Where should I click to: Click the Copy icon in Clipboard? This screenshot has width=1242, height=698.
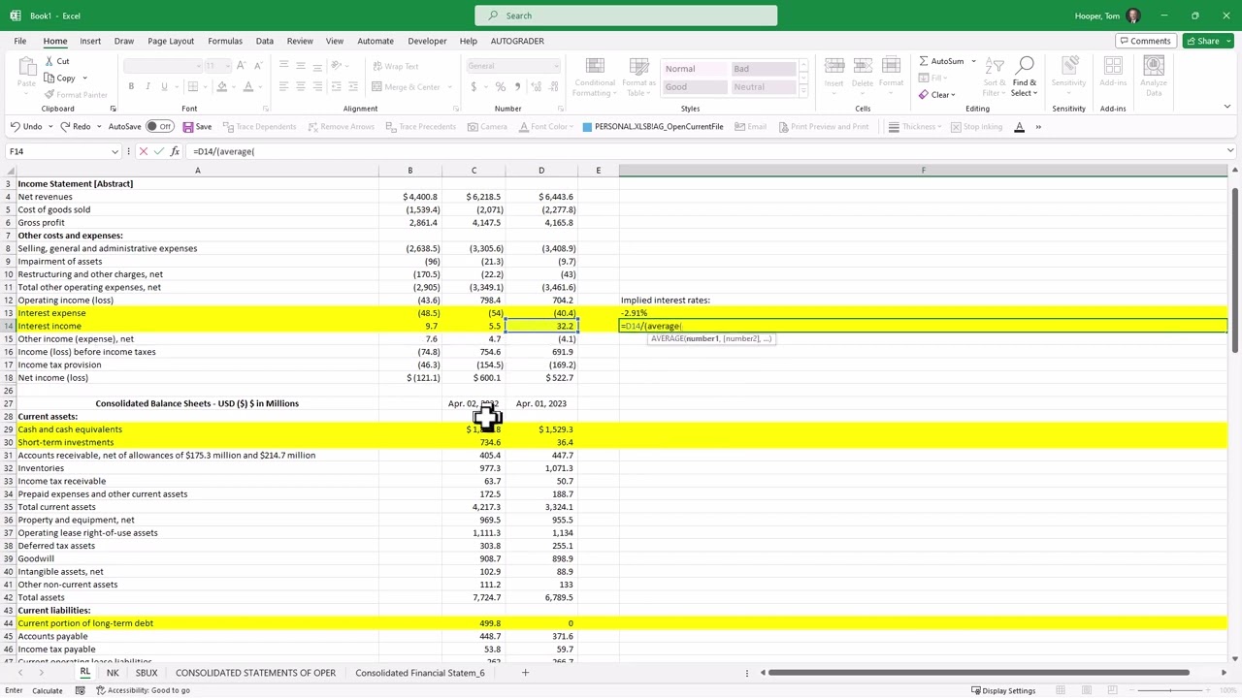[x=49, y=78]
